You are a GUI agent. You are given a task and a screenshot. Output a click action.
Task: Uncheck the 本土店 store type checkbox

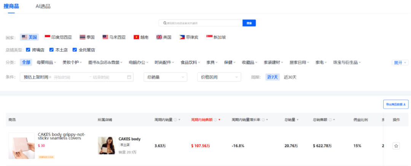coord(51,50)
